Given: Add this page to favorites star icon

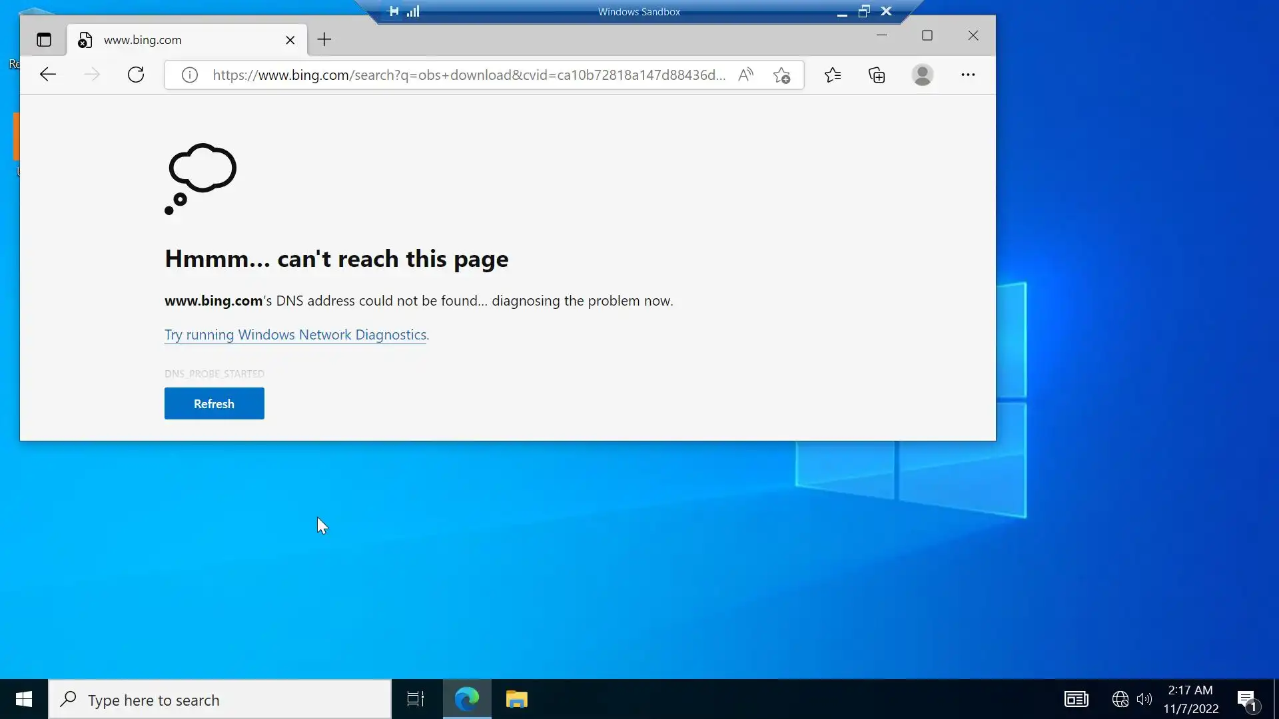Looking at the screenshot, I should pos(781,75).
